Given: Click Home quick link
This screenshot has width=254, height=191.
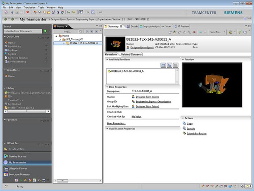Looking at the screenshot, I should [11, 43].
